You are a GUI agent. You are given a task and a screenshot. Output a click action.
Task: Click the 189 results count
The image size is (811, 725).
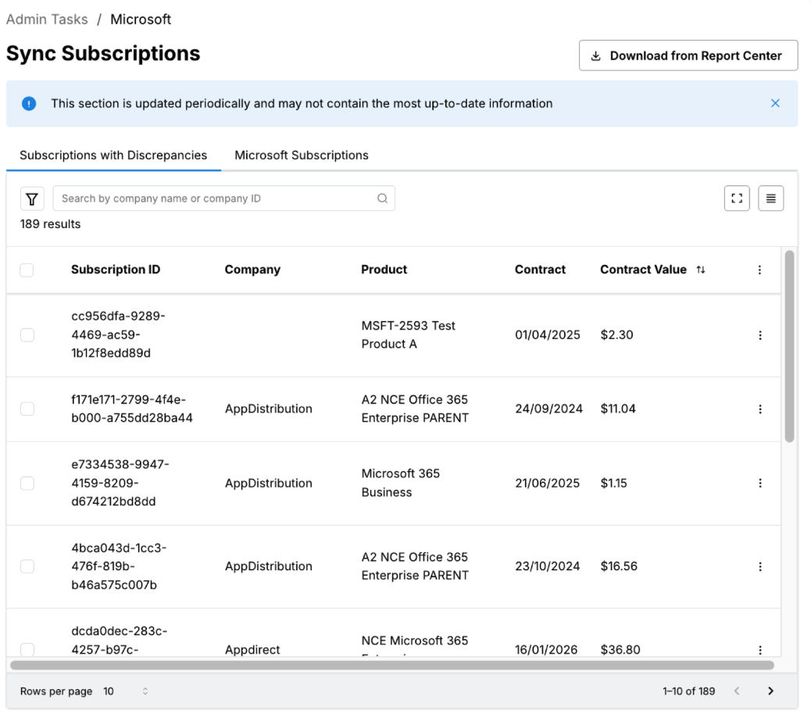(50, 224)
